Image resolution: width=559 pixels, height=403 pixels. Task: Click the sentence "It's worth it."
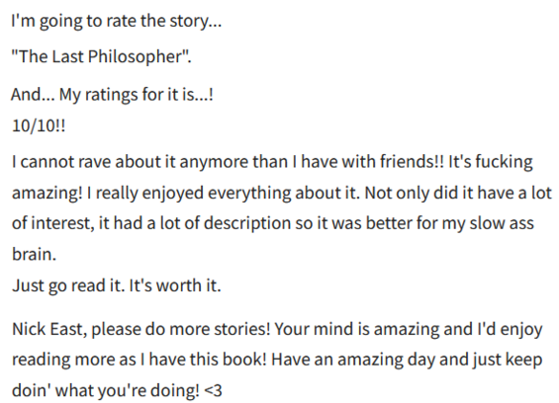click(x=175, y=285)
